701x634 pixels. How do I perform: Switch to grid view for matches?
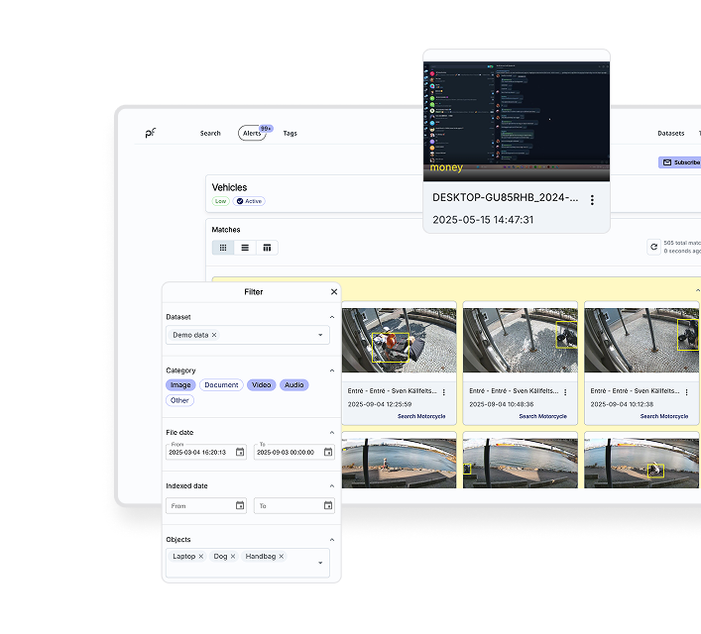click(223, 248)
